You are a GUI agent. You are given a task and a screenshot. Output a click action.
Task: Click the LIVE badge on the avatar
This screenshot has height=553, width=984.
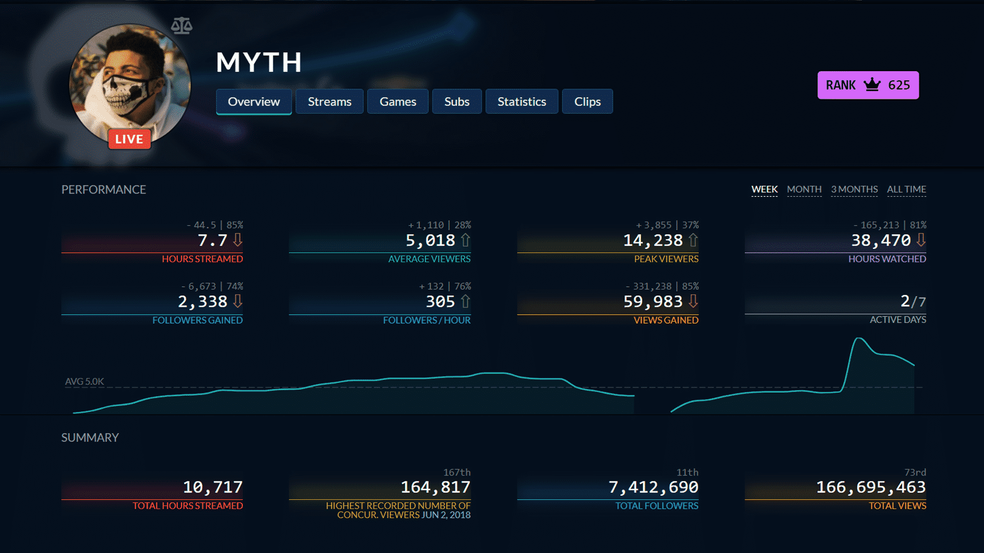point(129,139)
